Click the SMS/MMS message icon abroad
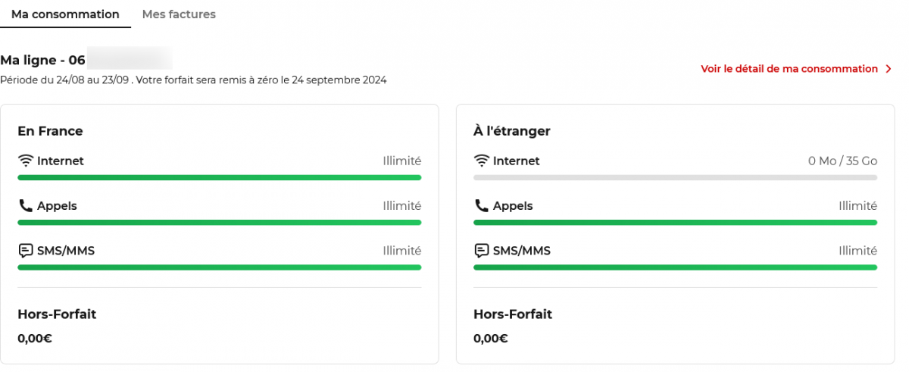This screenshot has width=909, height=372. coord(482,251)
